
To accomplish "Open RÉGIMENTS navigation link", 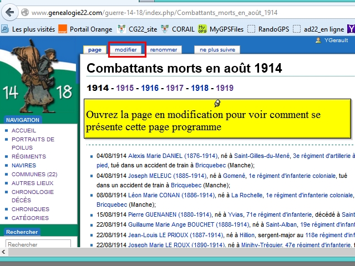I will tap(29, 156).
